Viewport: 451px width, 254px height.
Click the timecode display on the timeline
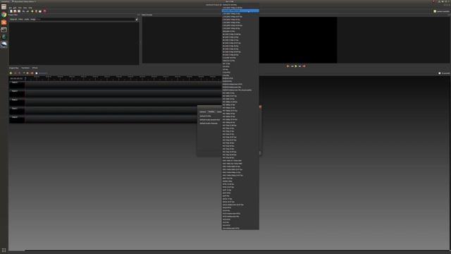pyautogui.click(x=16, y=78)
